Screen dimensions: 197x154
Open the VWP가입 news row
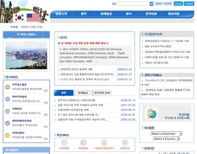tap(167, 57)
